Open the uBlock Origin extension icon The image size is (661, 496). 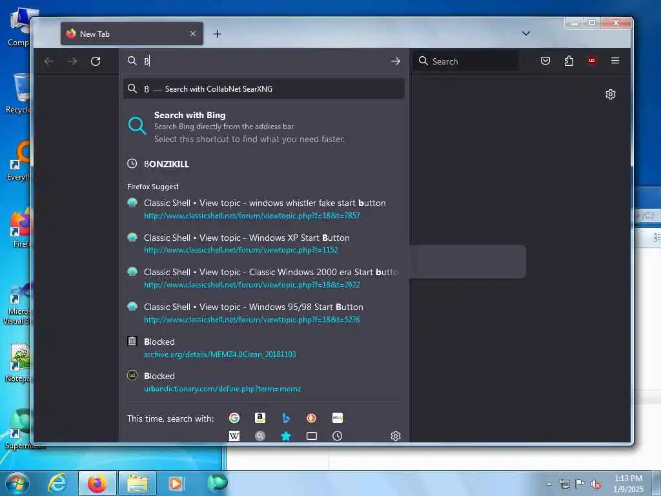[x=592, y=61]
